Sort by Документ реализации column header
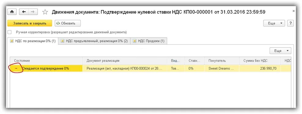 pos(125,61)
